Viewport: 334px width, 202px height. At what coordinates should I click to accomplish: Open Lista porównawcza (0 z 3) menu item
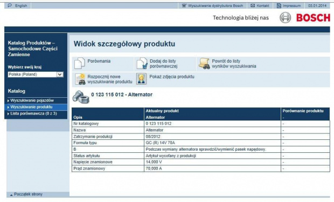point(33,113)
